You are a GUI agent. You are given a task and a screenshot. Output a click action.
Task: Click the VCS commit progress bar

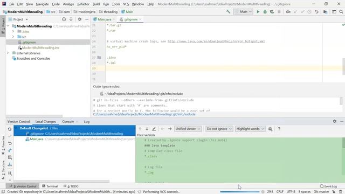239,192
